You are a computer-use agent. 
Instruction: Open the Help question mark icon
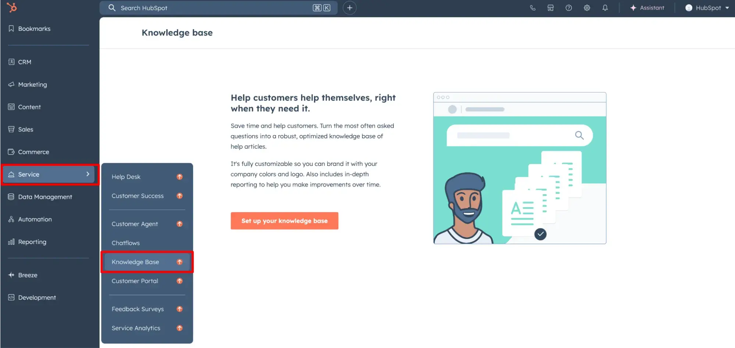click(x=568, y=8)
